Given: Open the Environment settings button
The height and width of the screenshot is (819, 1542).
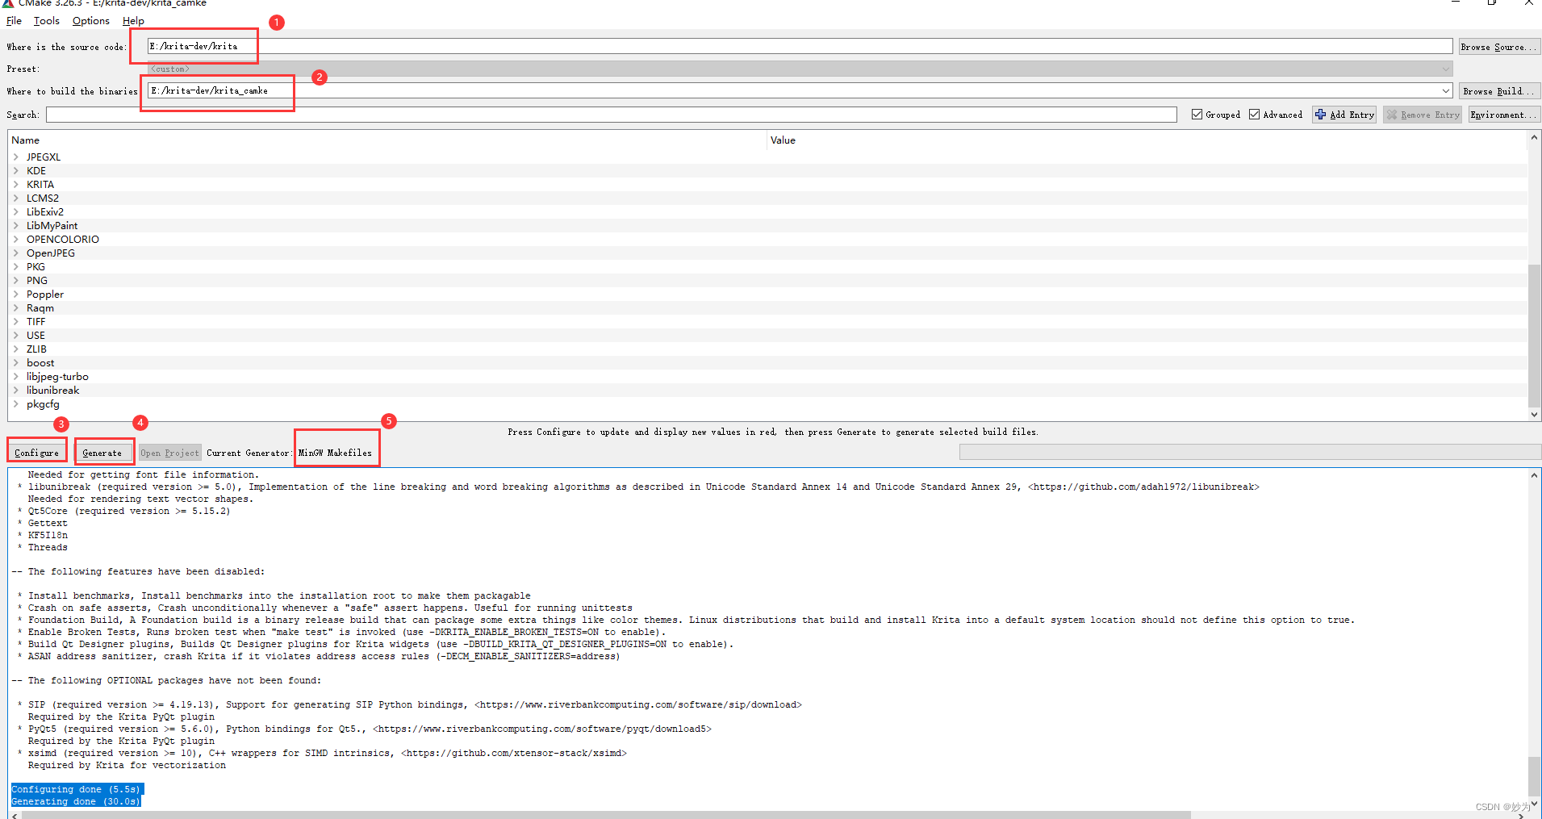Looking at the screenshot, I should pyautogui.click(x=1503, y=115).
